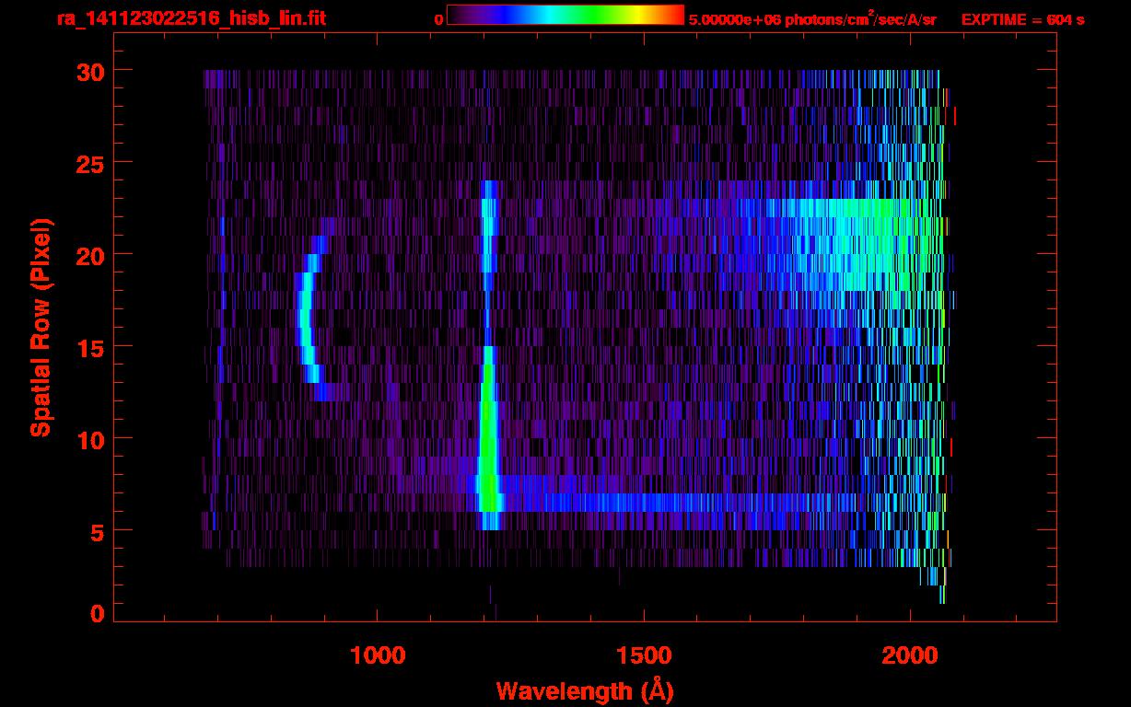Click the 5.00000e+06 photons/cm²/sec/A/sr label
The width and height of the screenshot is (1131, 707).
(x=812, y=18)
